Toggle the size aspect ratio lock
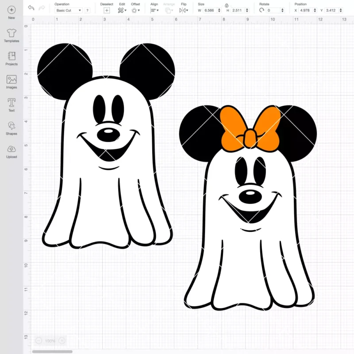 [227, 5]
